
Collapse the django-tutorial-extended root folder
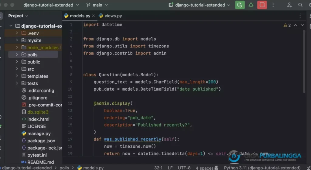coord(11,26)
